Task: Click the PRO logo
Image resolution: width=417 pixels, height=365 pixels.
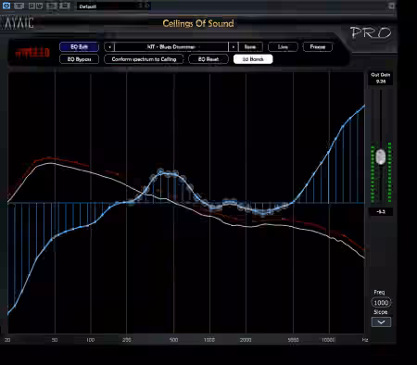Action: pos(371,32)
